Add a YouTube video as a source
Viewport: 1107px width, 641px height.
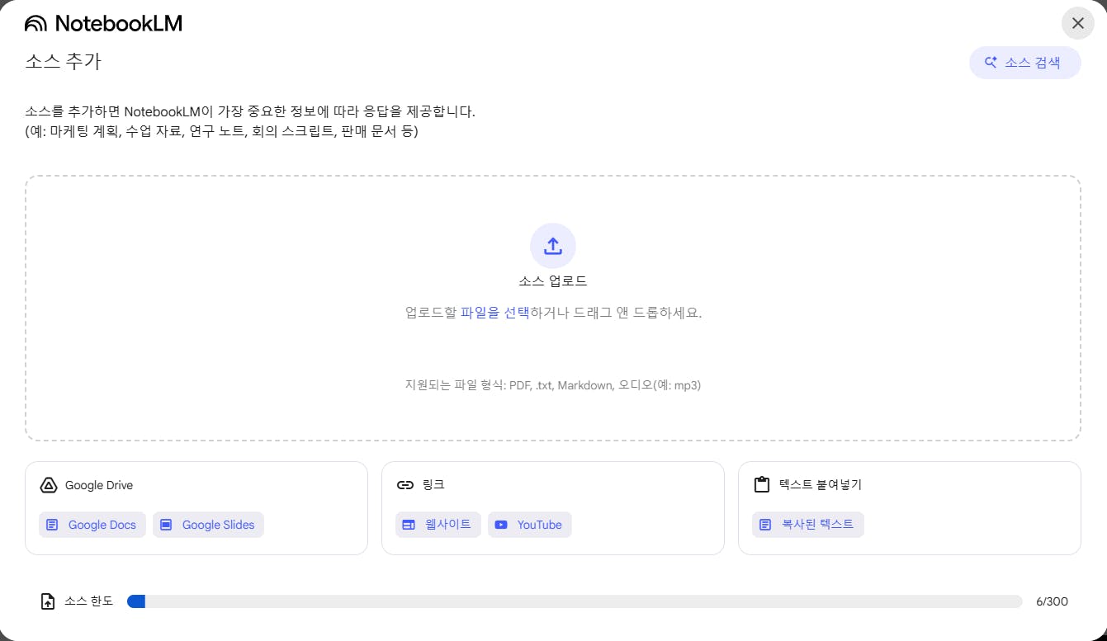click(529, 525)
